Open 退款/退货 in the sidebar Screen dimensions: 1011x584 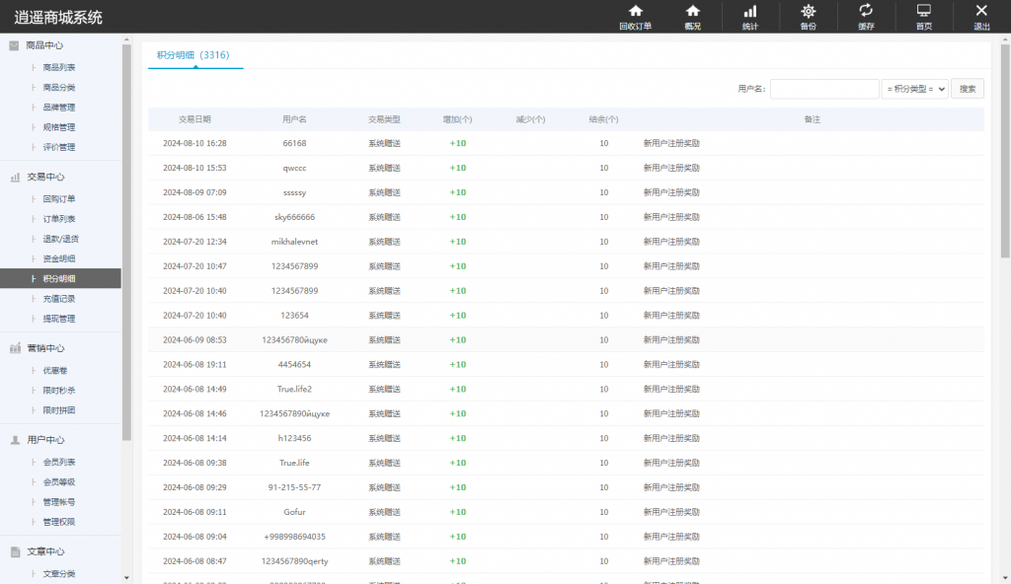[60, 239]
